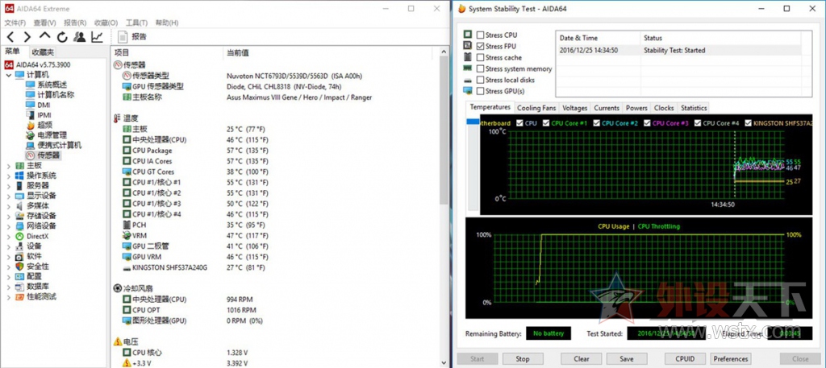Click the forward navigation arrow
Image resolution: width=826 pixels, height=368 pixels.
pos(27,37)
